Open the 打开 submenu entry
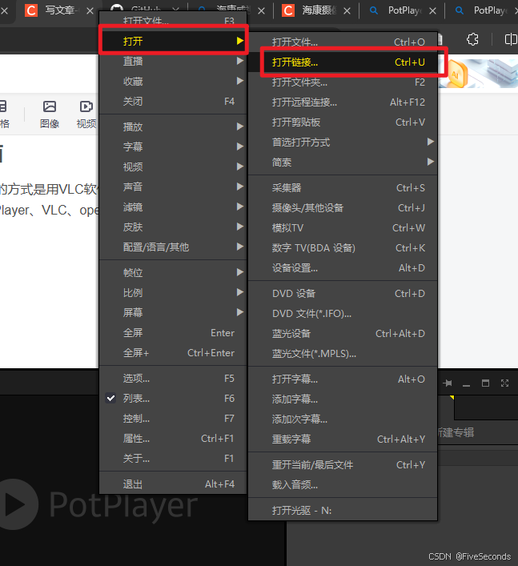The width and height of the screenshot is (518, 566). click(173, 41)
